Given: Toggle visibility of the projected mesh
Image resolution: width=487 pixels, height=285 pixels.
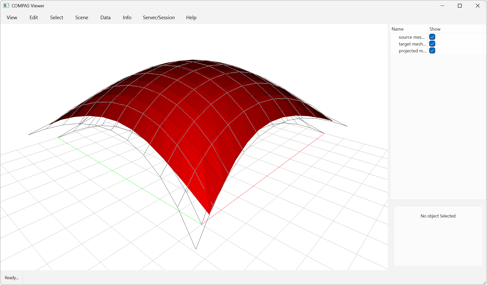Looking at the screenshot, I should (x=432, y=51).
